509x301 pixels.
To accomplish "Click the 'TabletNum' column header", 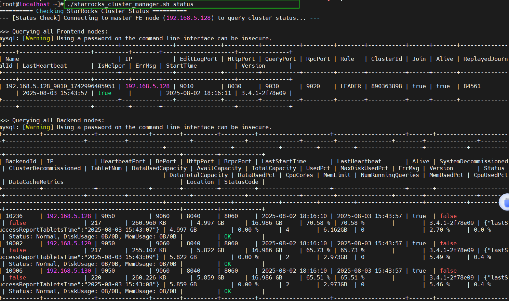I will tap(106, 168).
